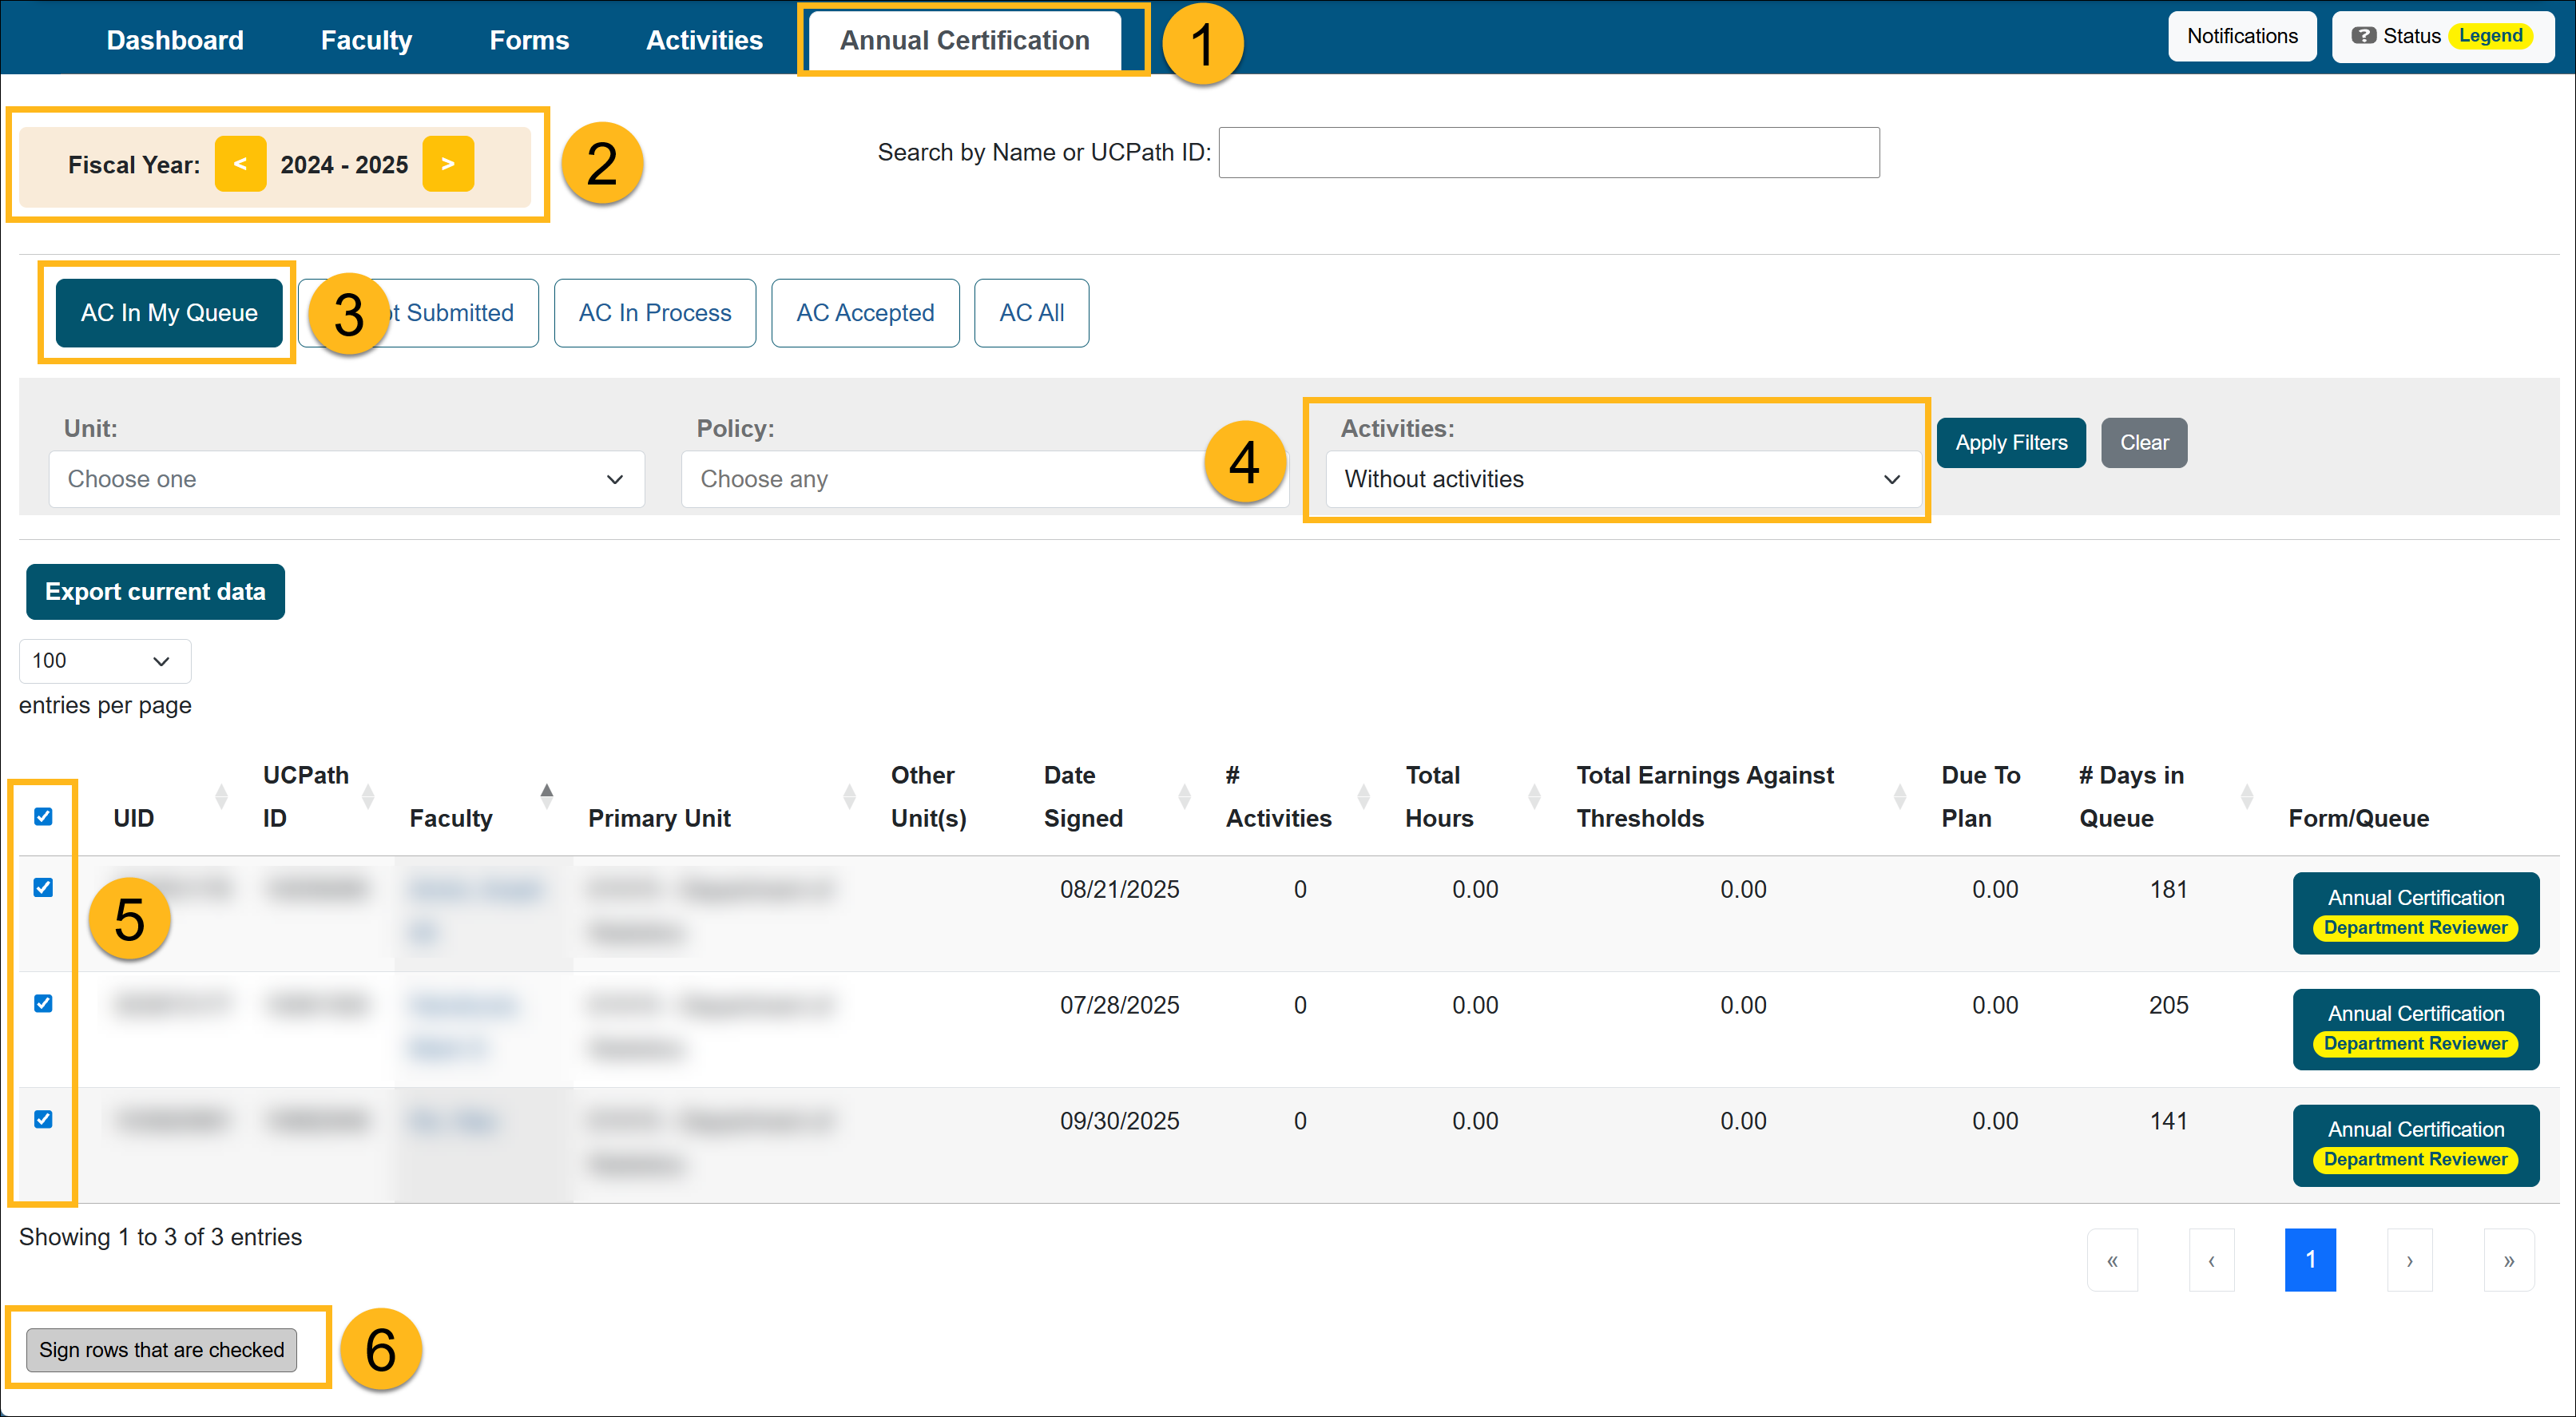Click next page single chevron
This screenshot has width=2576, height=1417.
(2409, 1260)
